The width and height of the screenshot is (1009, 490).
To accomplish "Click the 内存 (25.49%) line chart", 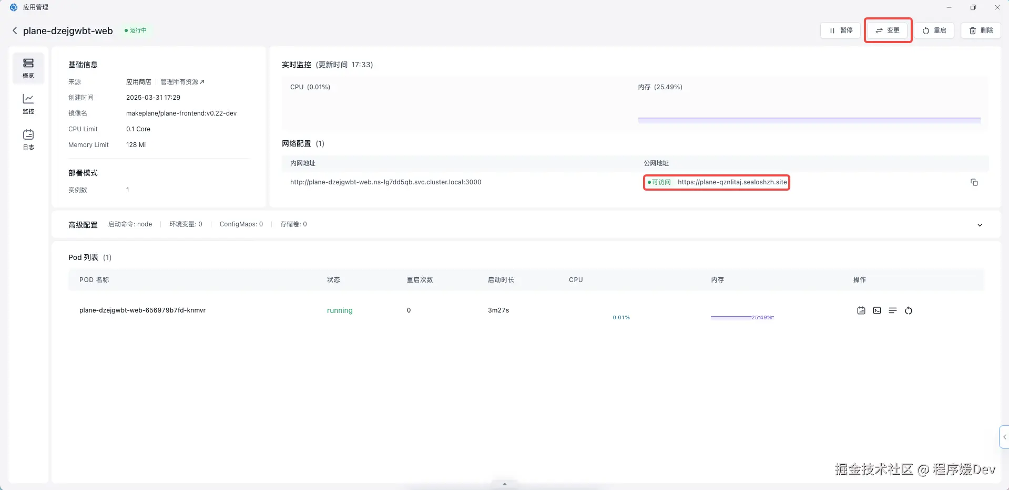I will [809, 103].
